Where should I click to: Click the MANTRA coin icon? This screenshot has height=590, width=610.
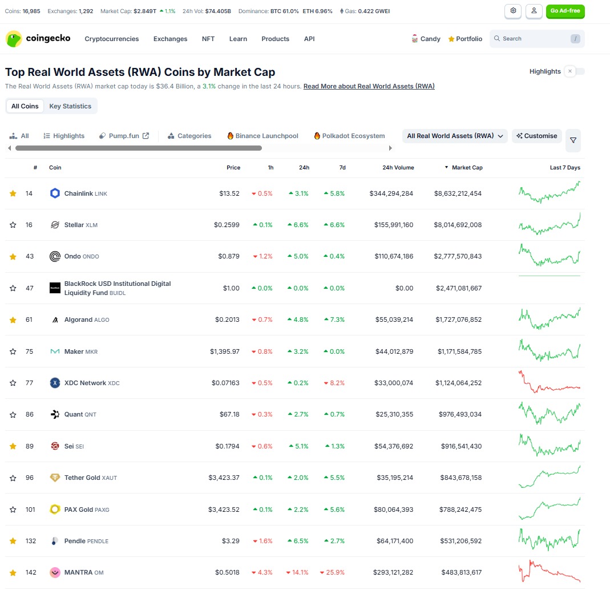click(55, 572)
